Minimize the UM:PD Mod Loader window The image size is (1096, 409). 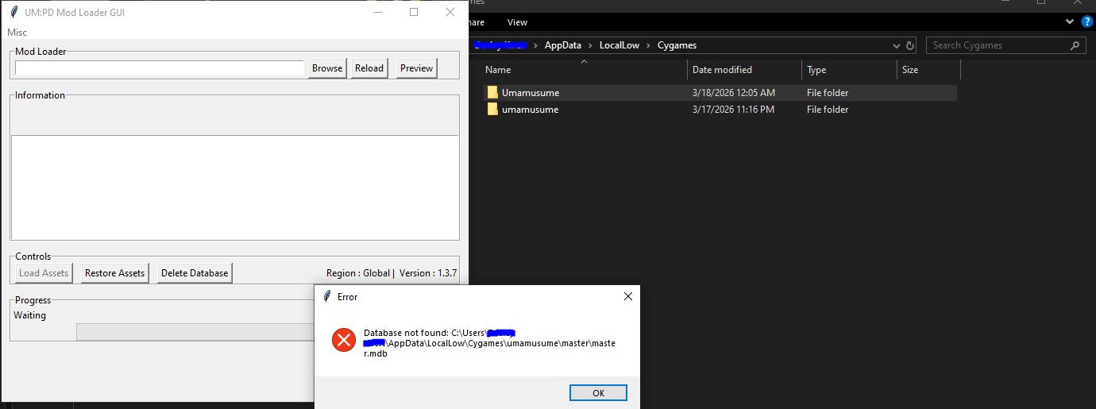pos(378,12)
